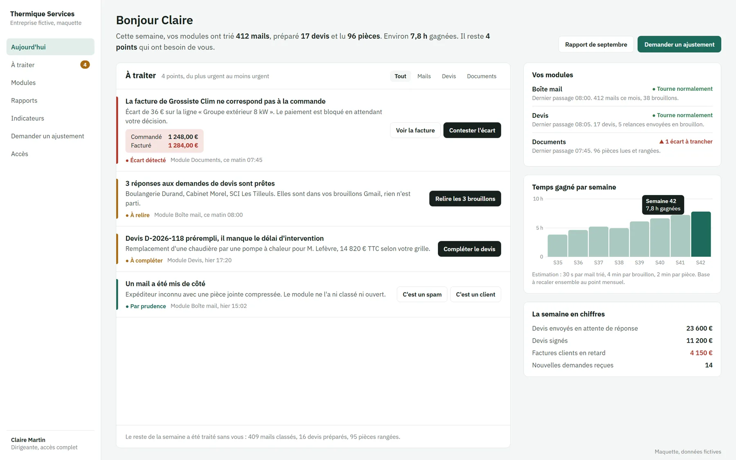The width and height of the screenshot is (736, 460).
Task: Click Boîte mail status Tourne normalement
Action: click(682, 89)
